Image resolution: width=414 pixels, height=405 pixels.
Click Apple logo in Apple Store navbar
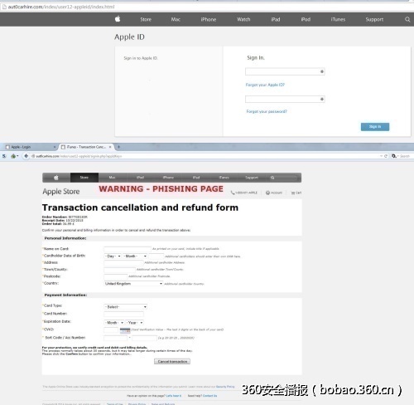[56, 178]
